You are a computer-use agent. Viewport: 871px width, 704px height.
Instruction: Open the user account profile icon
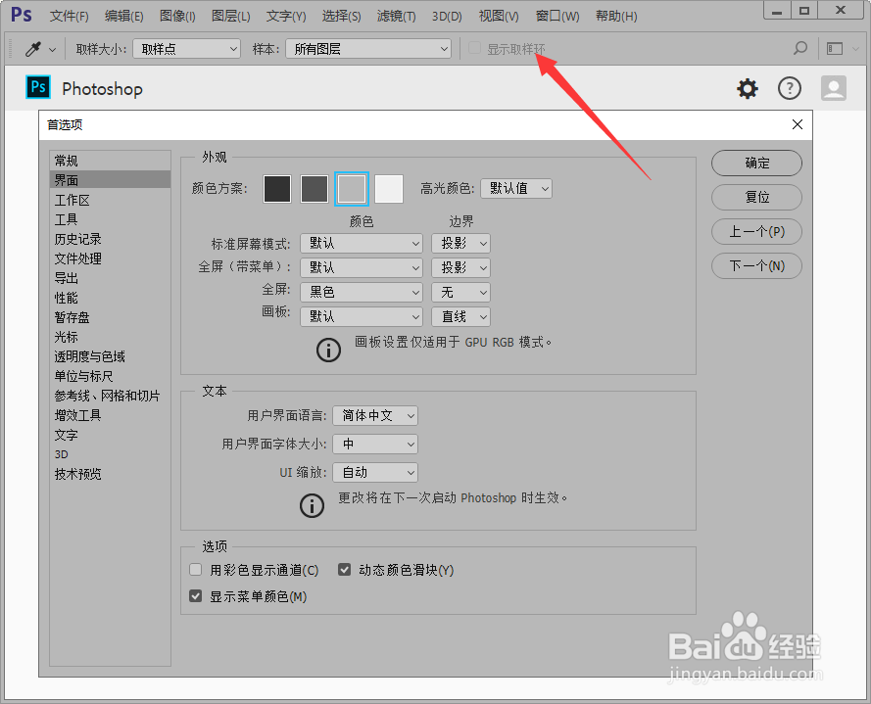click(833, 88)
